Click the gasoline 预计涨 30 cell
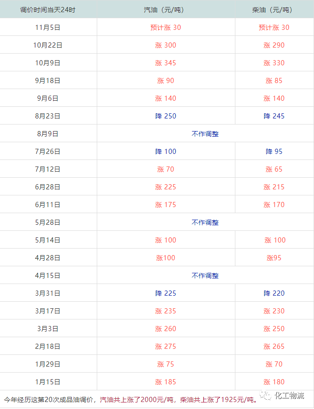 (166, 28)
